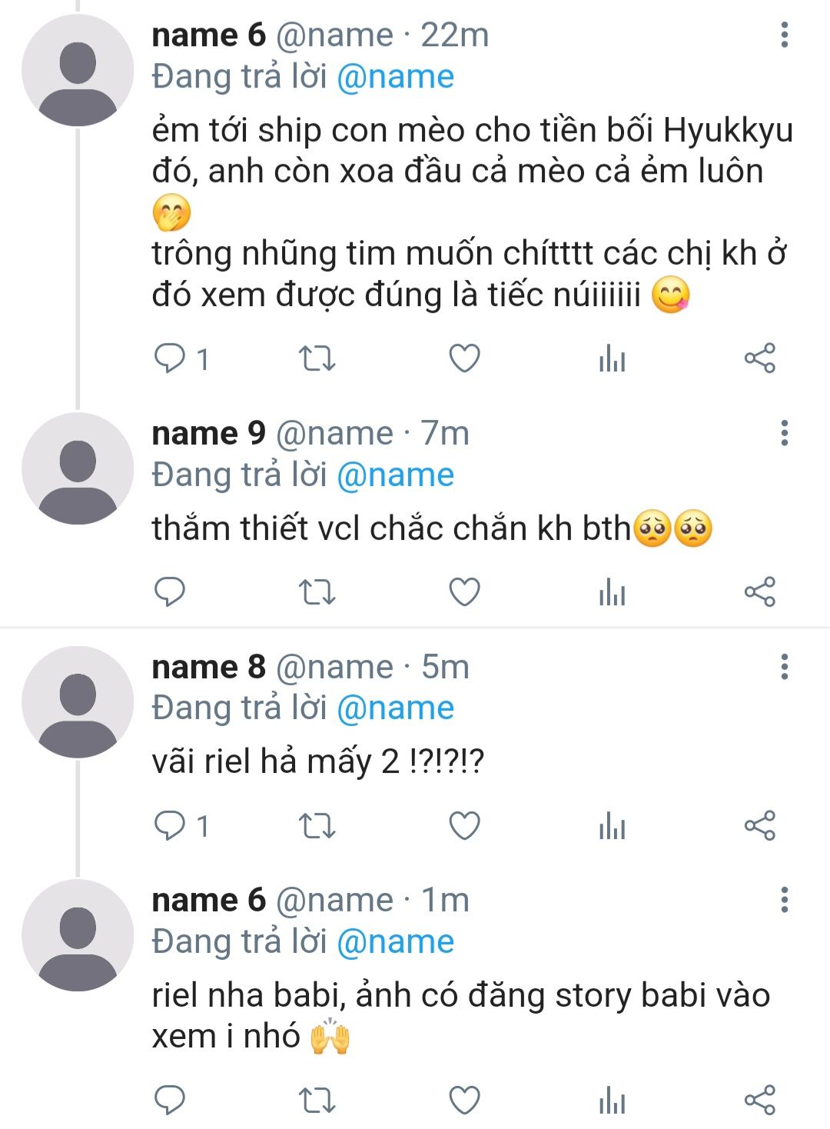The image size is (830, 1129).
Task: Open more options for name 6's 22m tweet
Action: click(x=784, y=35)
